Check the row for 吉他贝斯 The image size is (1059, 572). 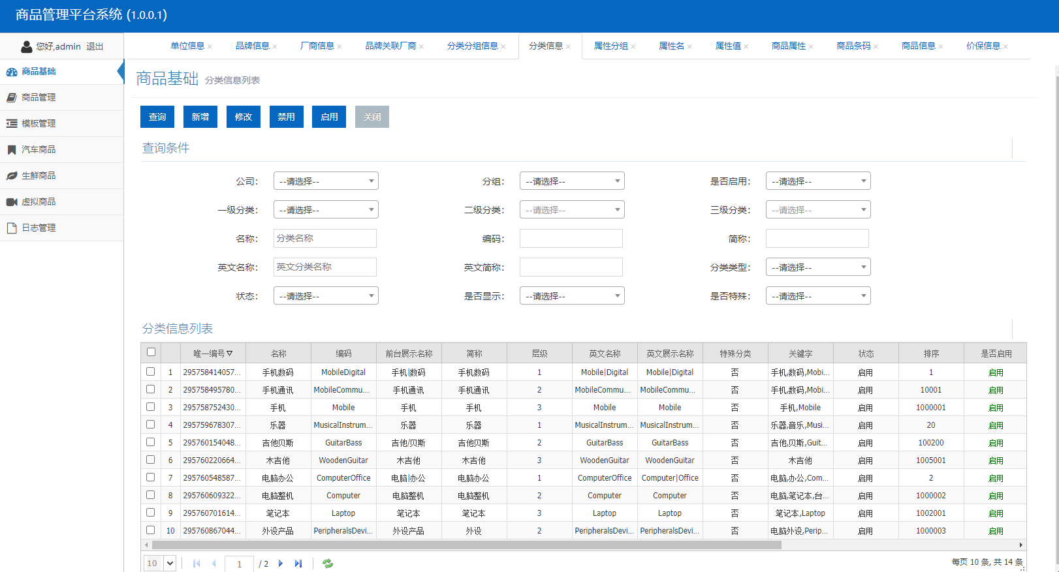click(x=151, y=442)
